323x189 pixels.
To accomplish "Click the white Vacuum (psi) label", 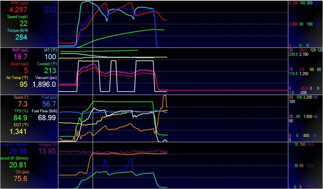I will [46, 78].
